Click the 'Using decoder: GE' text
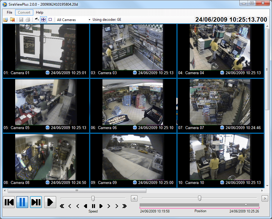This screenshot has width=272, height=219. [x=107, y=20]
